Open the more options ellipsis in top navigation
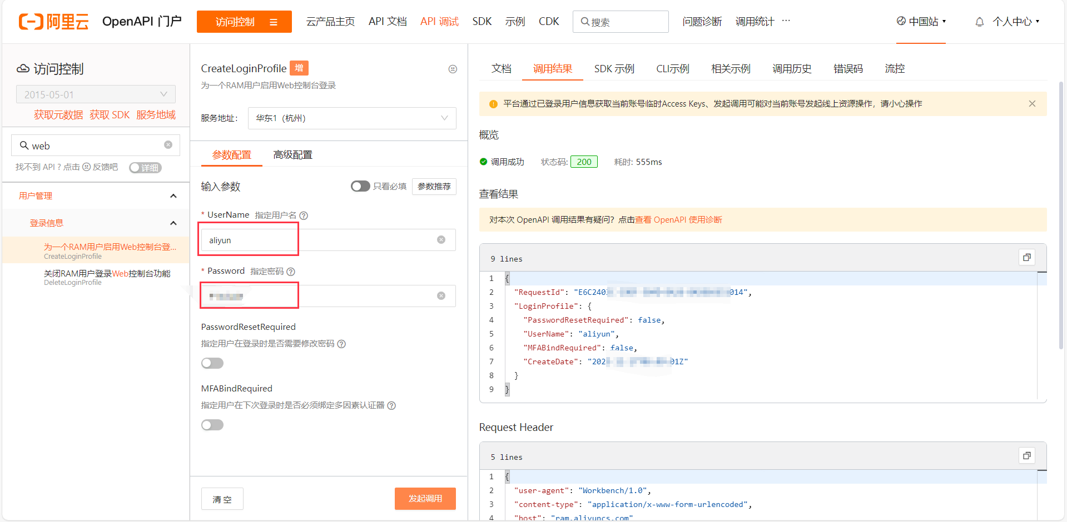Image resolution: width=1067 pixels, height=522 pixels. point(786,21)
